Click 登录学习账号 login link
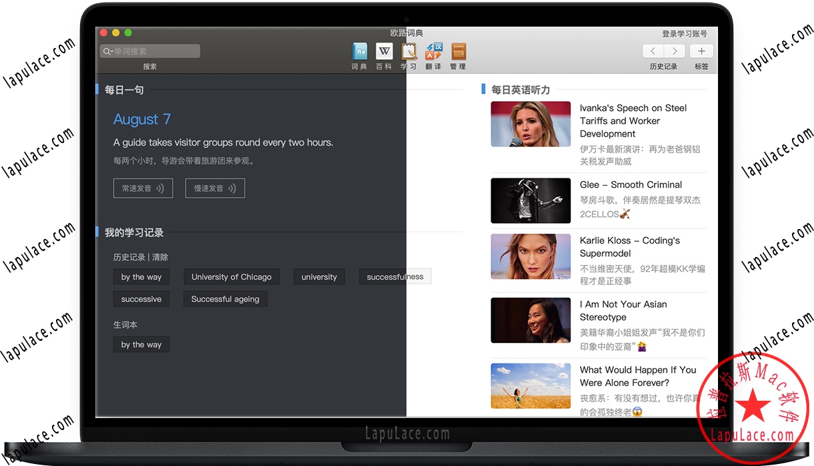The height and width of the screenshot is (466, 814). coord(684,34)
